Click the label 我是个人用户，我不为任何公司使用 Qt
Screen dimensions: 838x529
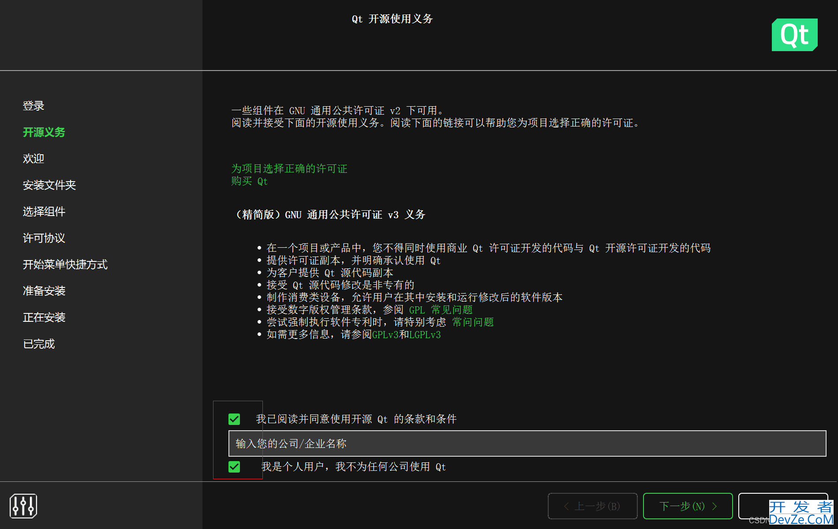tap(353, 467)
